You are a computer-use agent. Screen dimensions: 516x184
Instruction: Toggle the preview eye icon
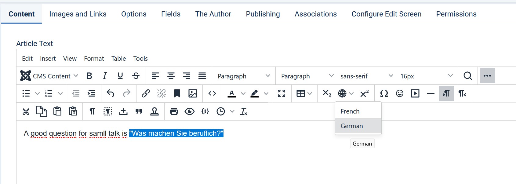[x=190, y=112]
